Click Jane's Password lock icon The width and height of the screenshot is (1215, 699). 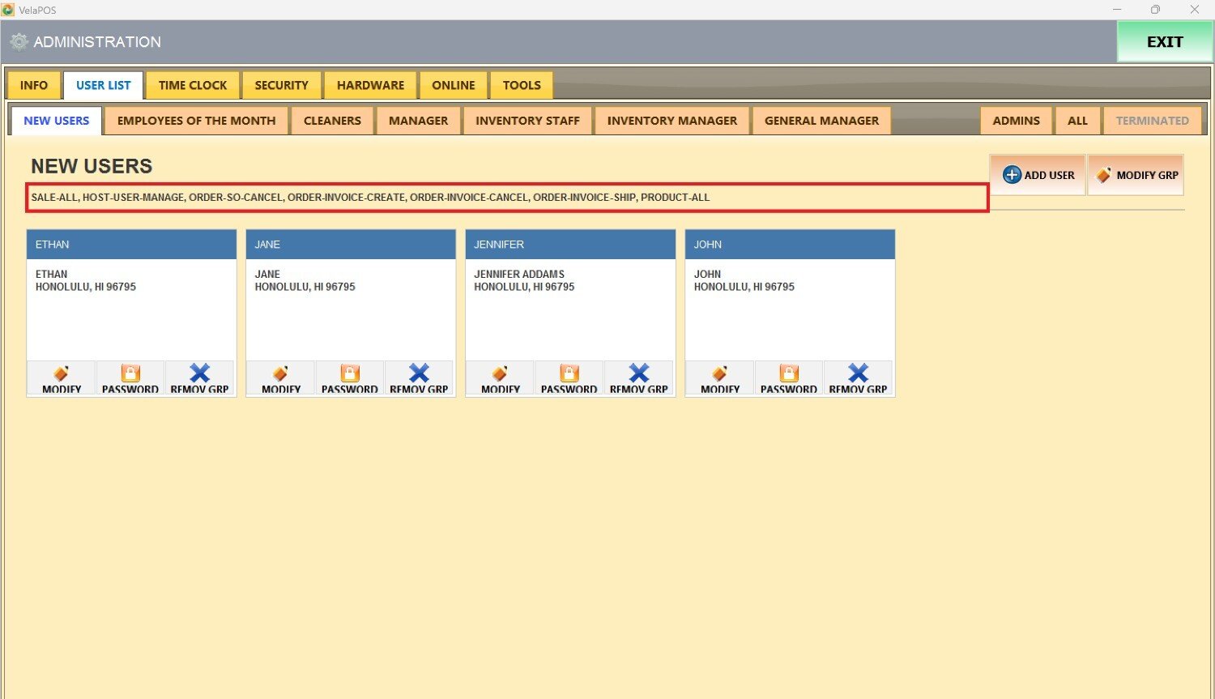(x=350, y=373)
